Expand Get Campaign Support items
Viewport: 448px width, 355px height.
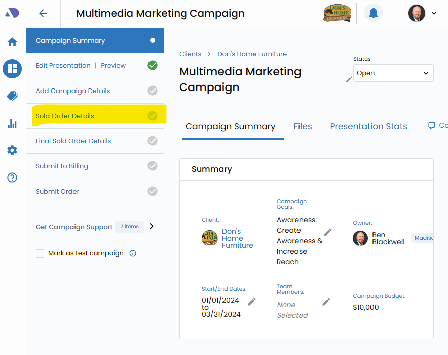[152, 226]
